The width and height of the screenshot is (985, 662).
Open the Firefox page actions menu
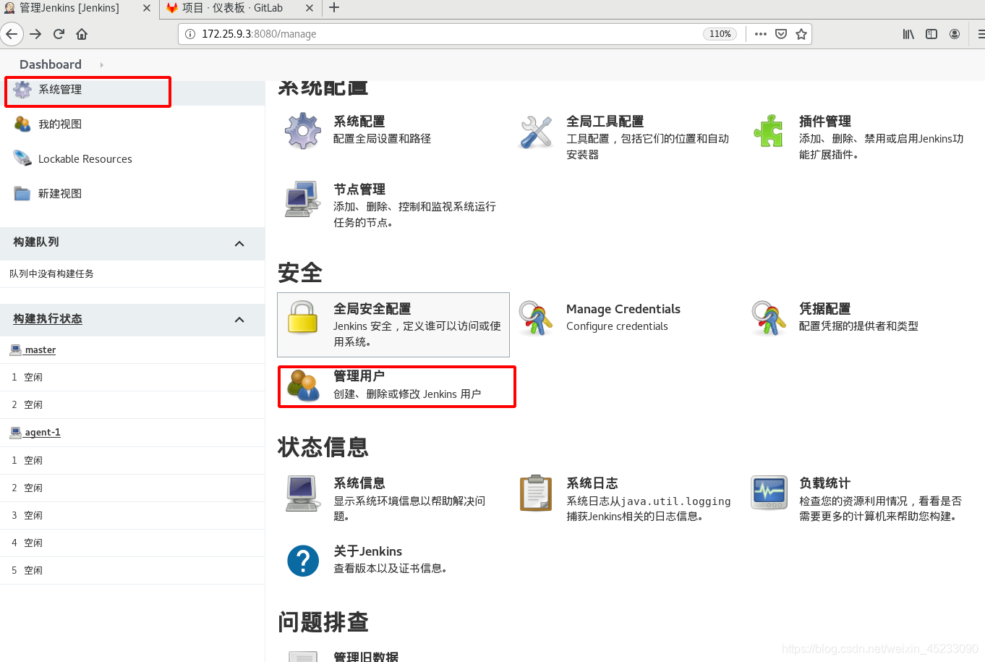pos(760,33)
